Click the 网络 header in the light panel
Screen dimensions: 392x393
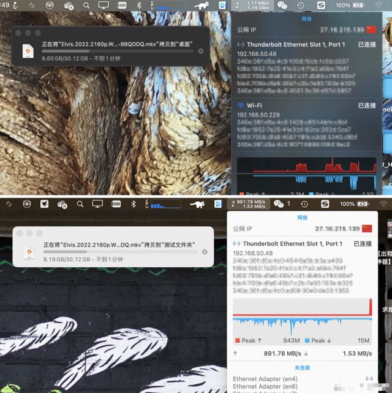[x=303, y=218]
